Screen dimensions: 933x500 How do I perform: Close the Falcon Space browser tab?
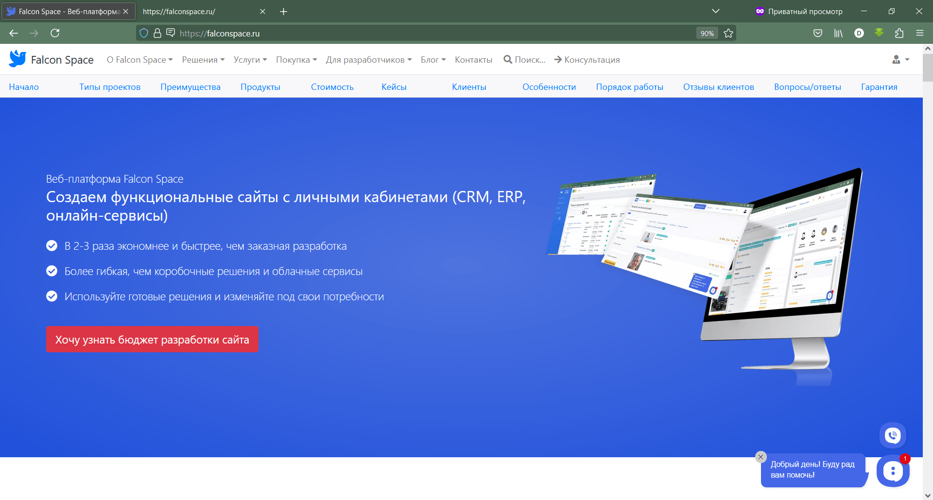pos(125,11)
